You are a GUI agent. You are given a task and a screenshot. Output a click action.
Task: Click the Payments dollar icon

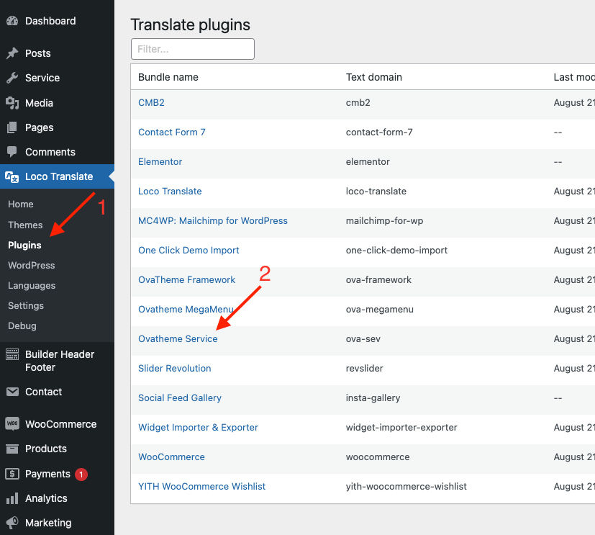[x=12, y=474]
